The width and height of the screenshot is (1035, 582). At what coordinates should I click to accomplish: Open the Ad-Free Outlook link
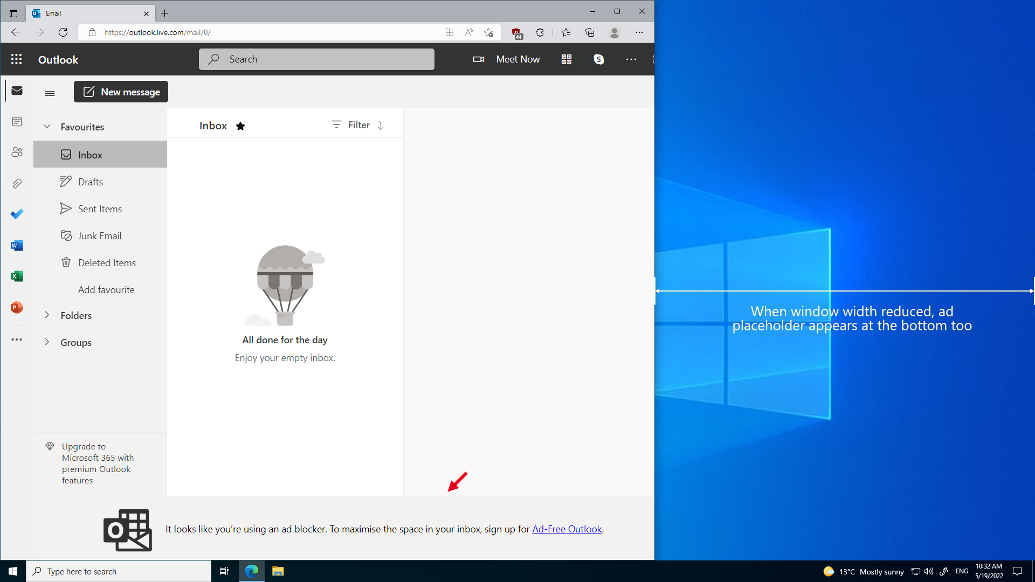coord(567,529)
